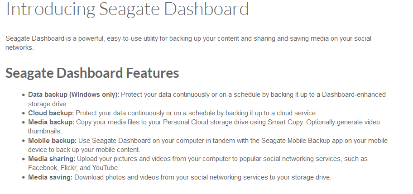Click the 'Data backup (Windows only):' bold label
413x194 pixels.
point(73,95)
